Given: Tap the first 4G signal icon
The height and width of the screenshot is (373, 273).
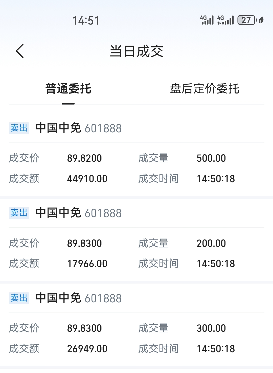Looking at the screenshot, I should [207, 20].
